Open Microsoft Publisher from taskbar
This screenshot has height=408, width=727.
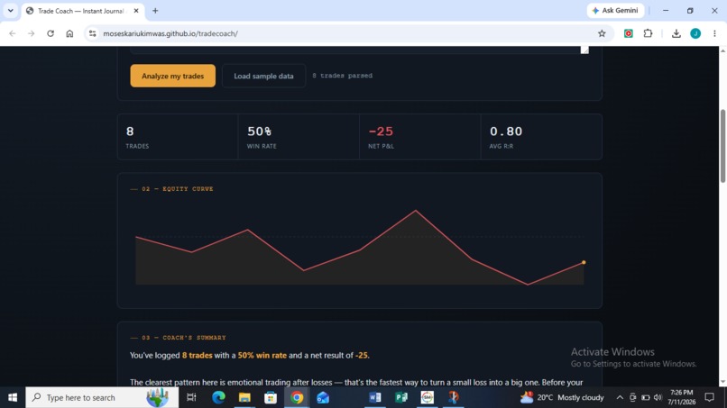pyautogui.click(x=401, y=397)
